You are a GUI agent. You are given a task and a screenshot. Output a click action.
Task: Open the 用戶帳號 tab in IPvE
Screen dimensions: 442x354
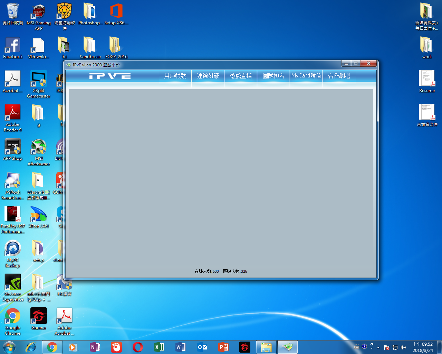[175, 76]
